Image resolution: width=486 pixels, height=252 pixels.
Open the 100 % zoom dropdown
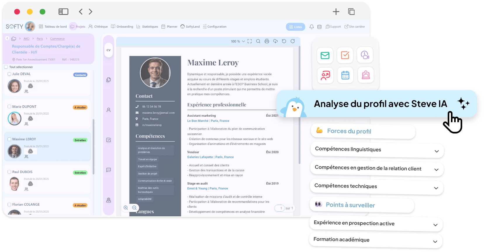pyautogui.click(x=238, y=41)
